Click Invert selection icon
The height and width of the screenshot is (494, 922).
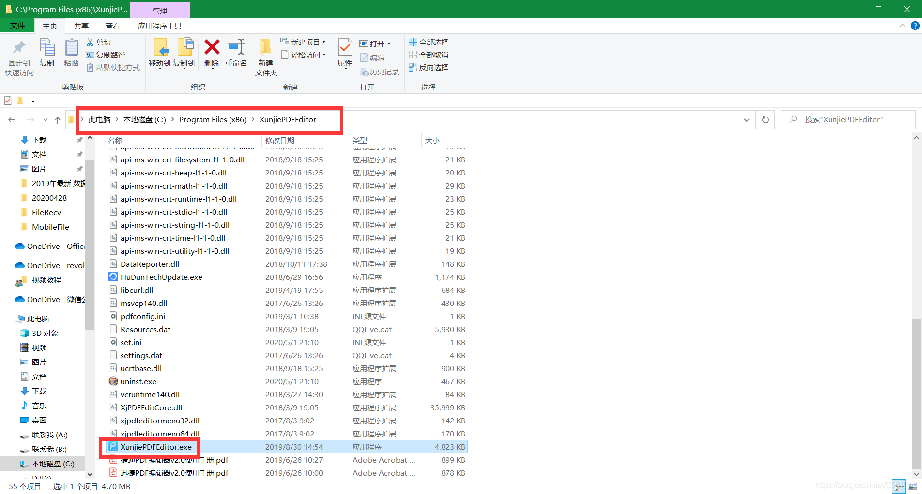click(x=413, y=68)
